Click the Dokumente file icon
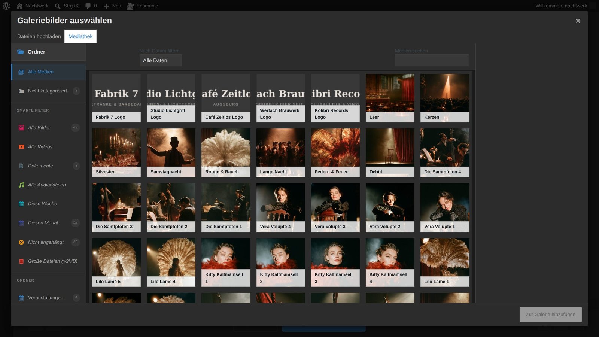This screenshot has width=599, height=337. coord(21,166)
